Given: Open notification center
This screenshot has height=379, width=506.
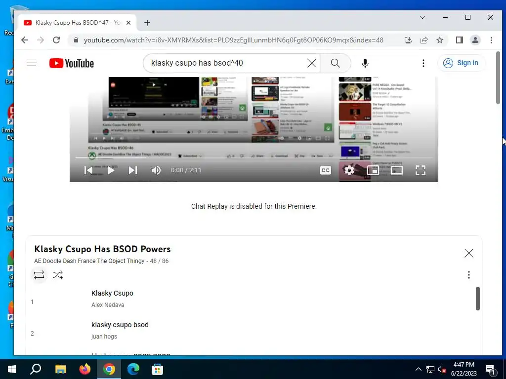Looking at the screenshot, I should tap(491, 370).
